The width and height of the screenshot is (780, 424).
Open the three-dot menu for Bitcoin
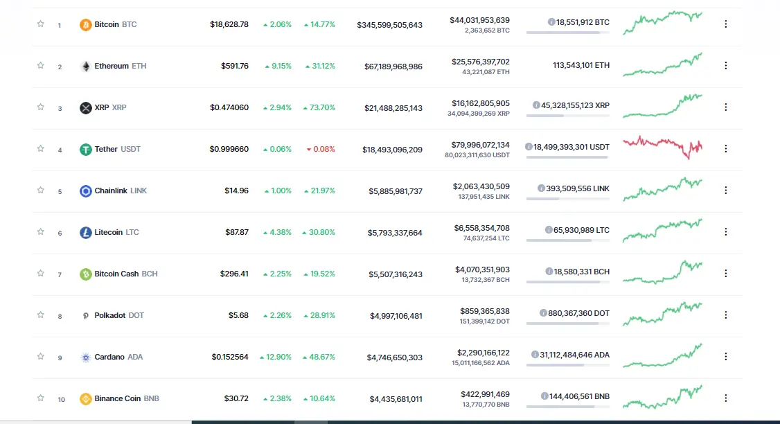tap(726, 24)
